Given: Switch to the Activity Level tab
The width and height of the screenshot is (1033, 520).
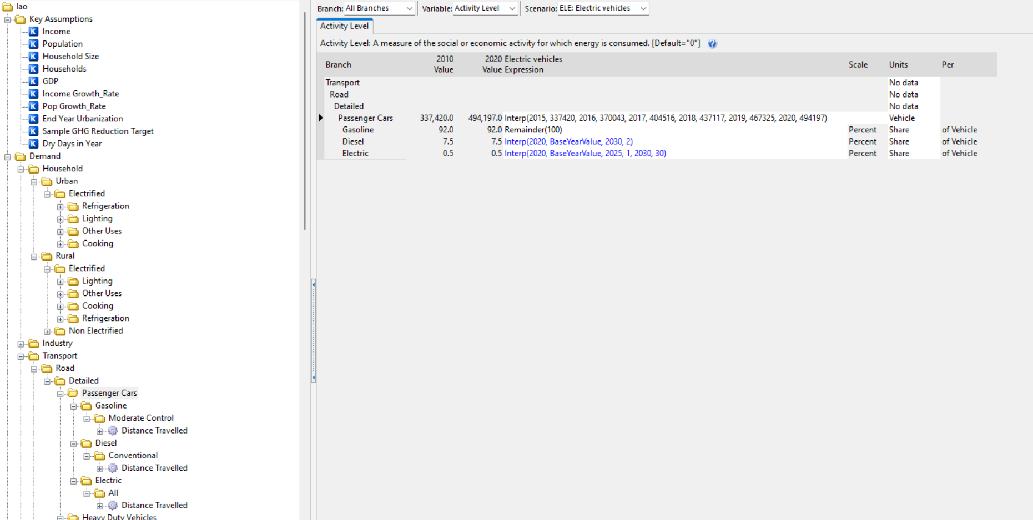Looking at the screenshot, I should click(x=344, y=26).
